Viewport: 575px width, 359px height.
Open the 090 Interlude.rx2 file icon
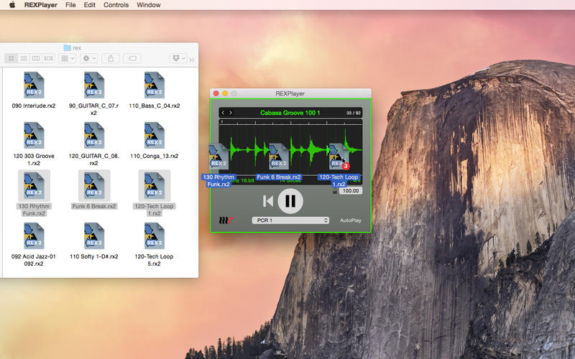click(34, 85)
